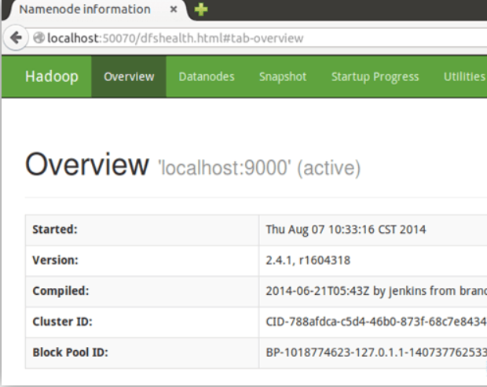This screenshot has width=487, height=387.
Task: Expand the Utilities nav dropdown
Action: [464, 76]
